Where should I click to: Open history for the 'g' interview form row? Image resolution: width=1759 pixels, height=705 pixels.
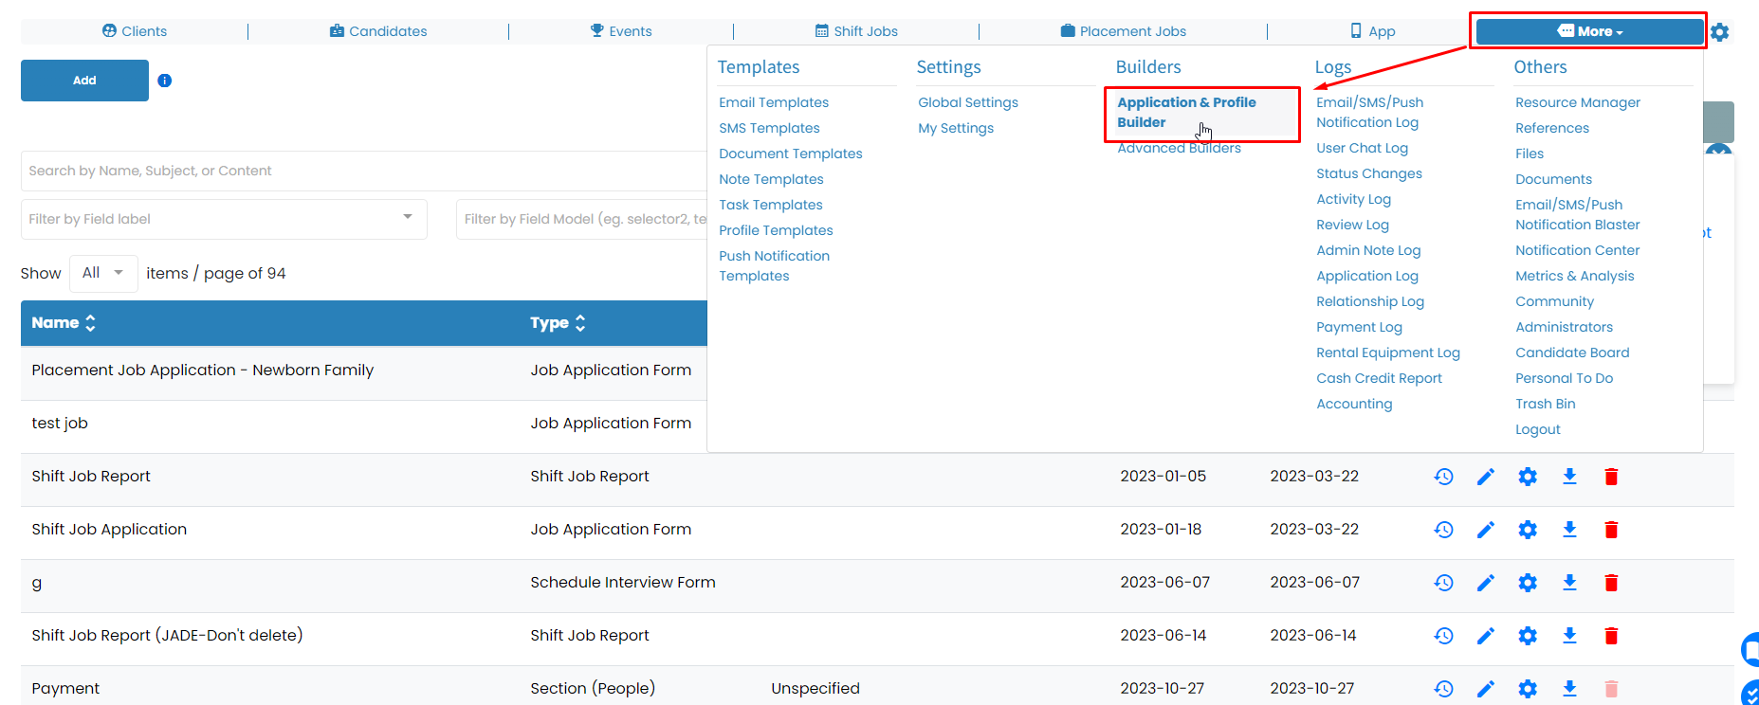[x=1443, y=583]
